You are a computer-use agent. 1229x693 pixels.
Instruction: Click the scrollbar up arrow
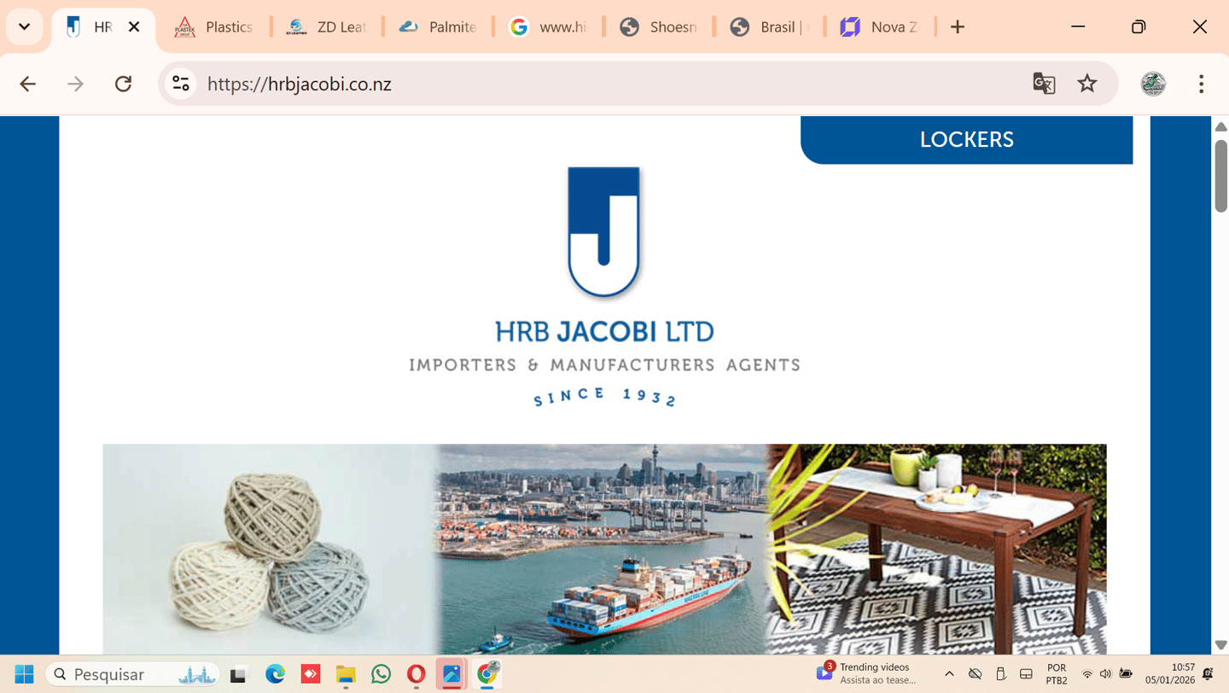(x=1221, y=126)
